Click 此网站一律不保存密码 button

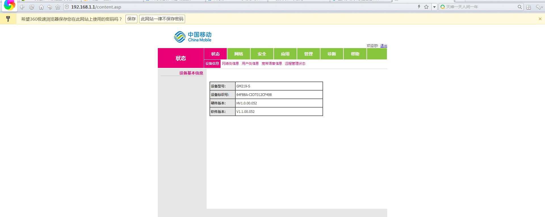pyautogui.click(x=162, y=19)
